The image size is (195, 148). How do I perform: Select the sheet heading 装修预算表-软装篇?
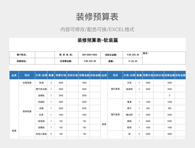(97, 40)
